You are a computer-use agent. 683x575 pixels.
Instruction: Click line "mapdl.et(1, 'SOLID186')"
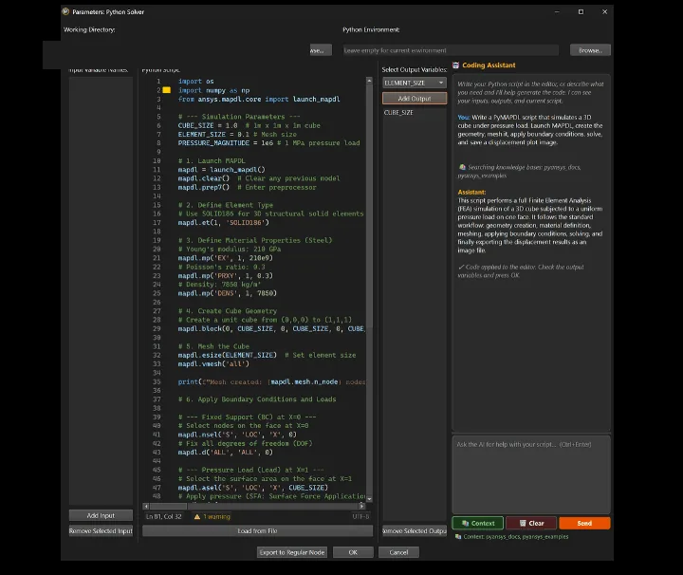[x=224, y=223]
